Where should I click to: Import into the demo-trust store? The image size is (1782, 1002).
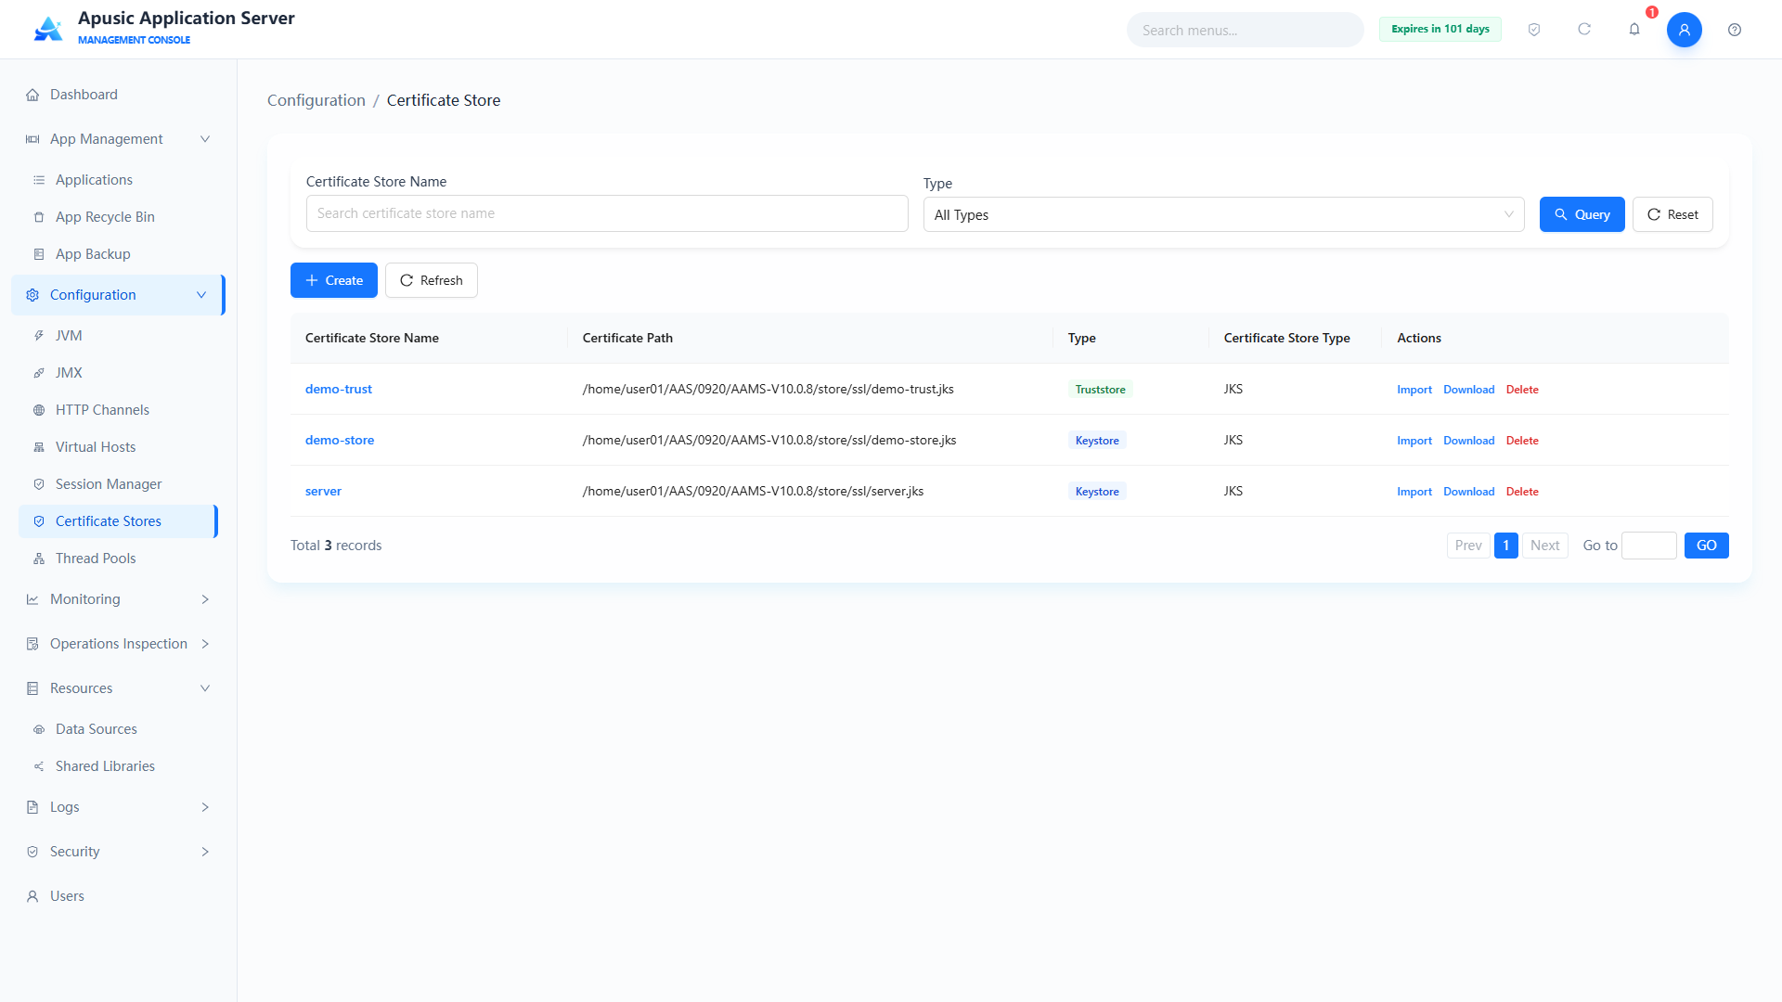(1414, 390)
